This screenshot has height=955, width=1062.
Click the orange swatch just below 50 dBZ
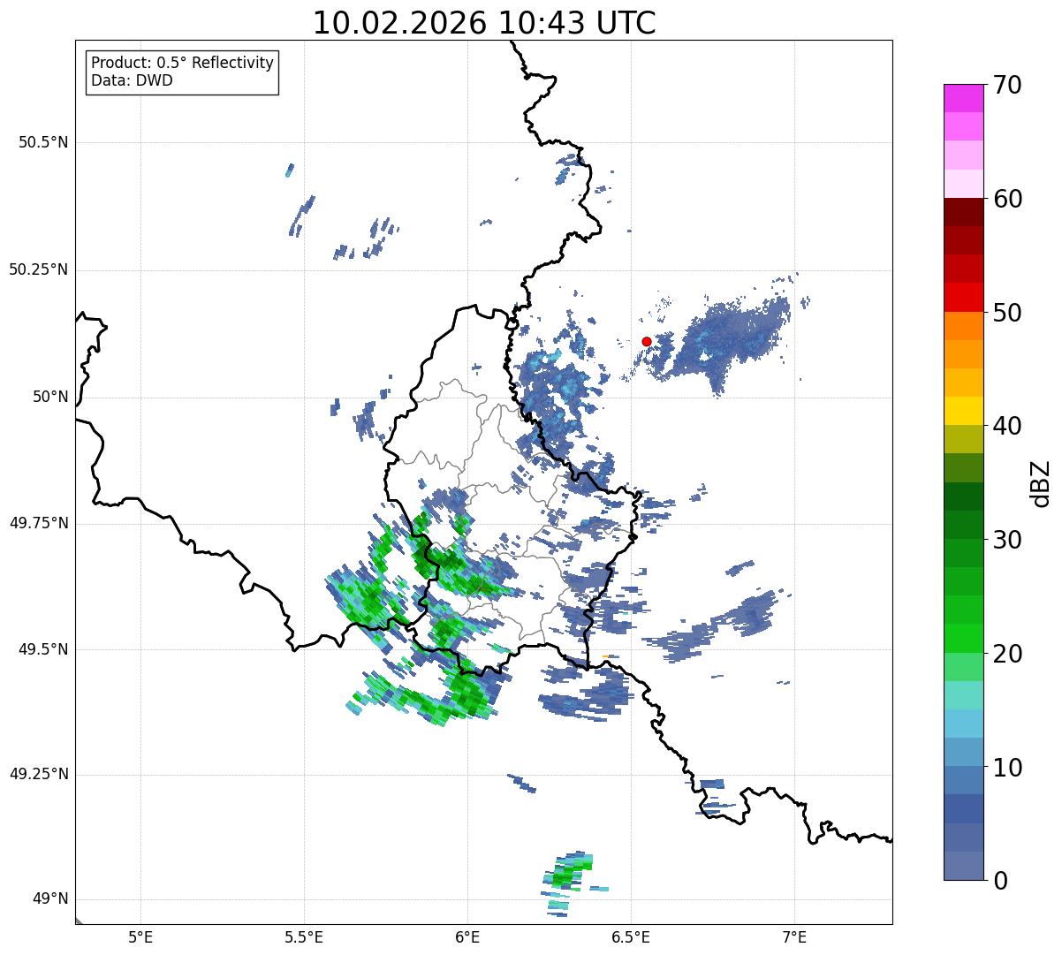[x=964, y=326]
